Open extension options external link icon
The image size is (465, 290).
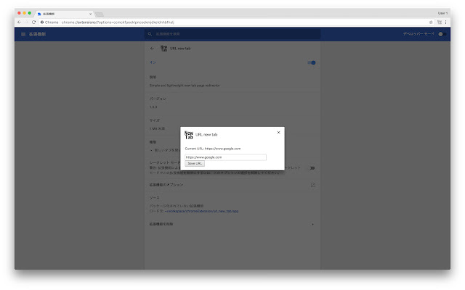(313, 185)
